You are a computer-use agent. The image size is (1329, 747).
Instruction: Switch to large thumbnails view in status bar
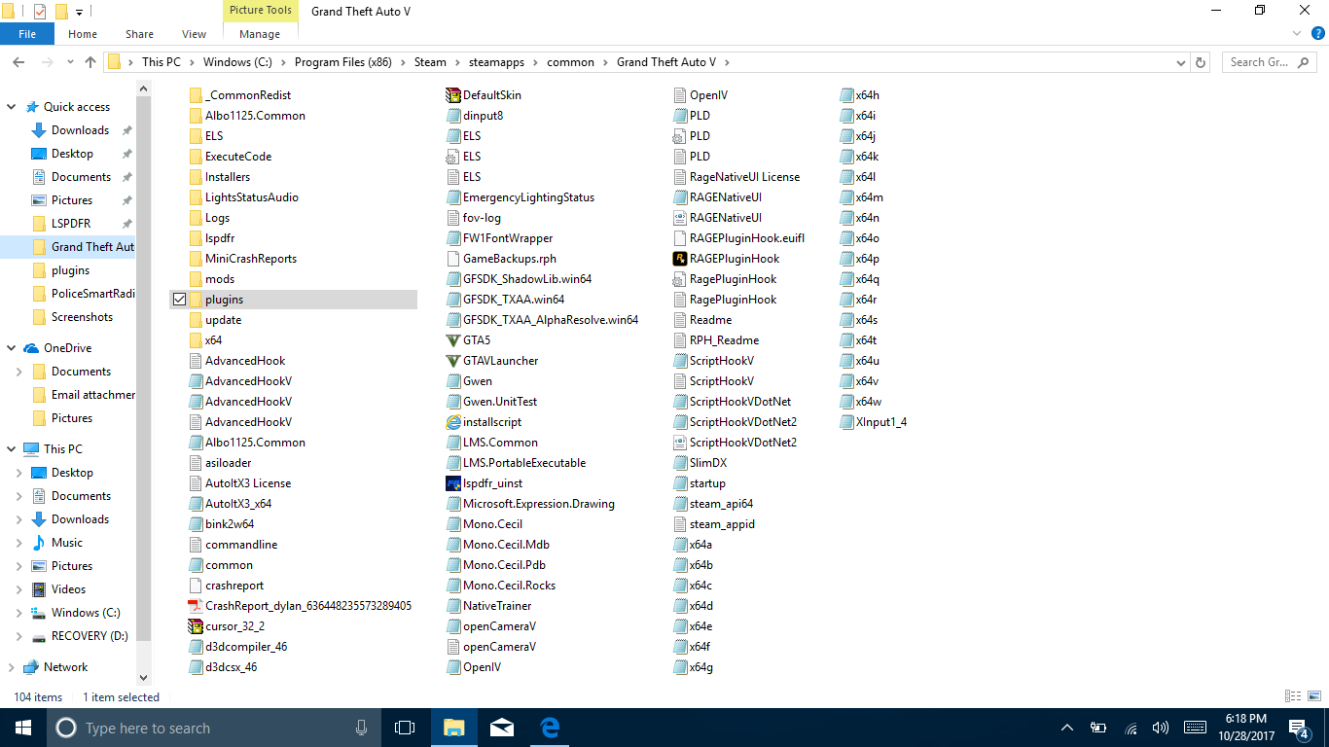point(1312,696)
